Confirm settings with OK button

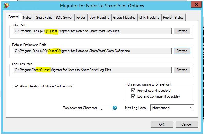[162, 124]
